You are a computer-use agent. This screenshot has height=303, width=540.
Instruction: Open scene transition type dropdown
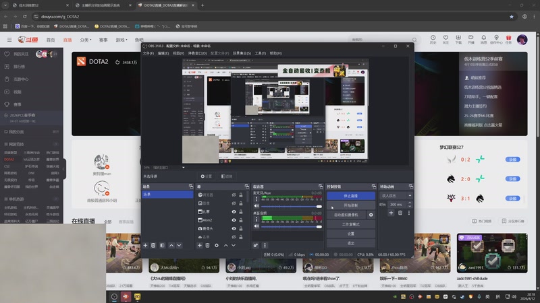pos(396,195)
